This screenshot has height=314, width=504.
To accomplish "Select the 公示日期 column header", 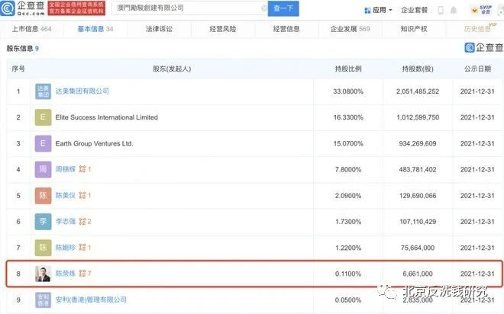I will pyautogui.click(x=477, y=69).
